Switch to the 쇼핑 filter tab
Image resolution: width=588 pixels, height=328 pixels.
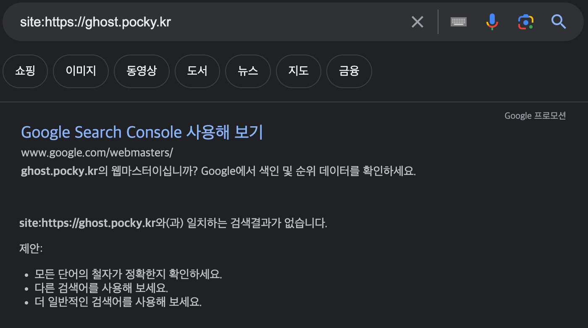coord(25,71)
